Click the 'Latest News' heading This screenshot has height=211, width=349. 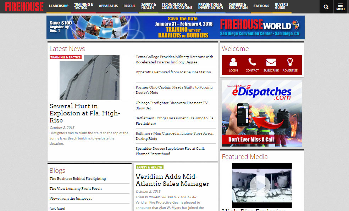pos(67,49)
